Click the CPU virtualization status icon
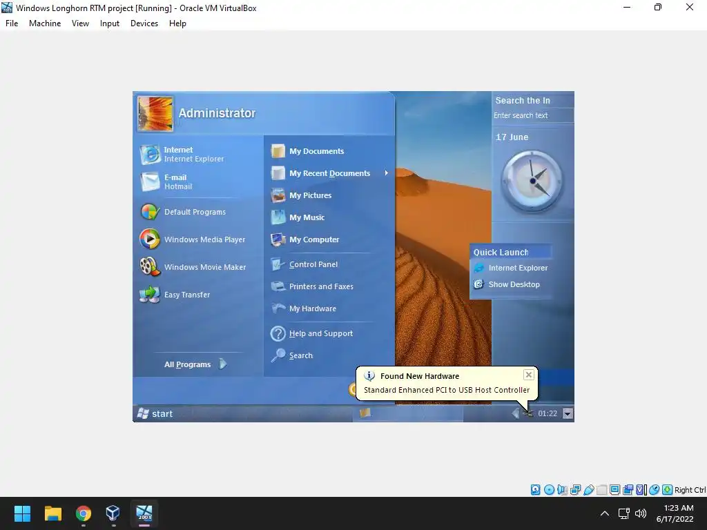Screen dimensions: 707x530 click(x=641, y=490)
